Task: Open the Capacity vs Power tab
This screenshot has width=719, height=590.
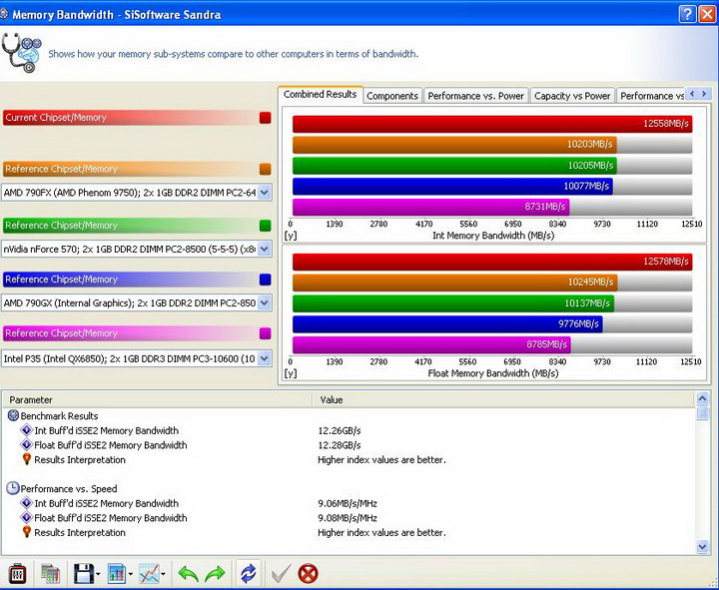Action: 572,96
